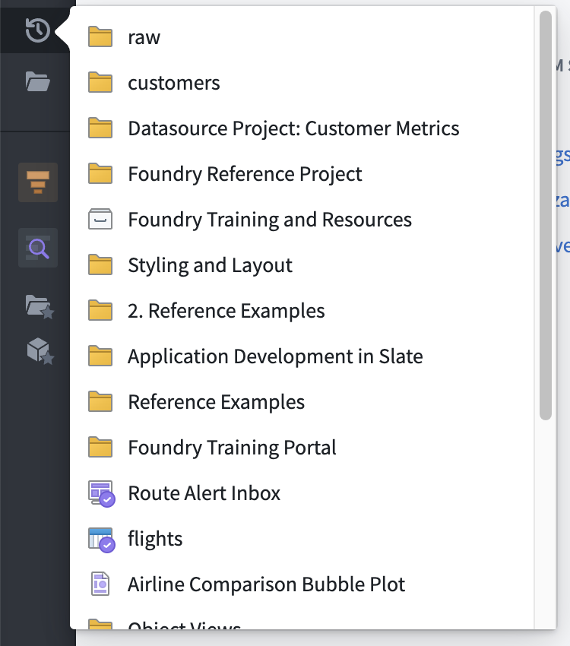The width and height of the screenshot is (570, 646).
Task: Open the recent history clock icon
Action: tap(38, 30)
